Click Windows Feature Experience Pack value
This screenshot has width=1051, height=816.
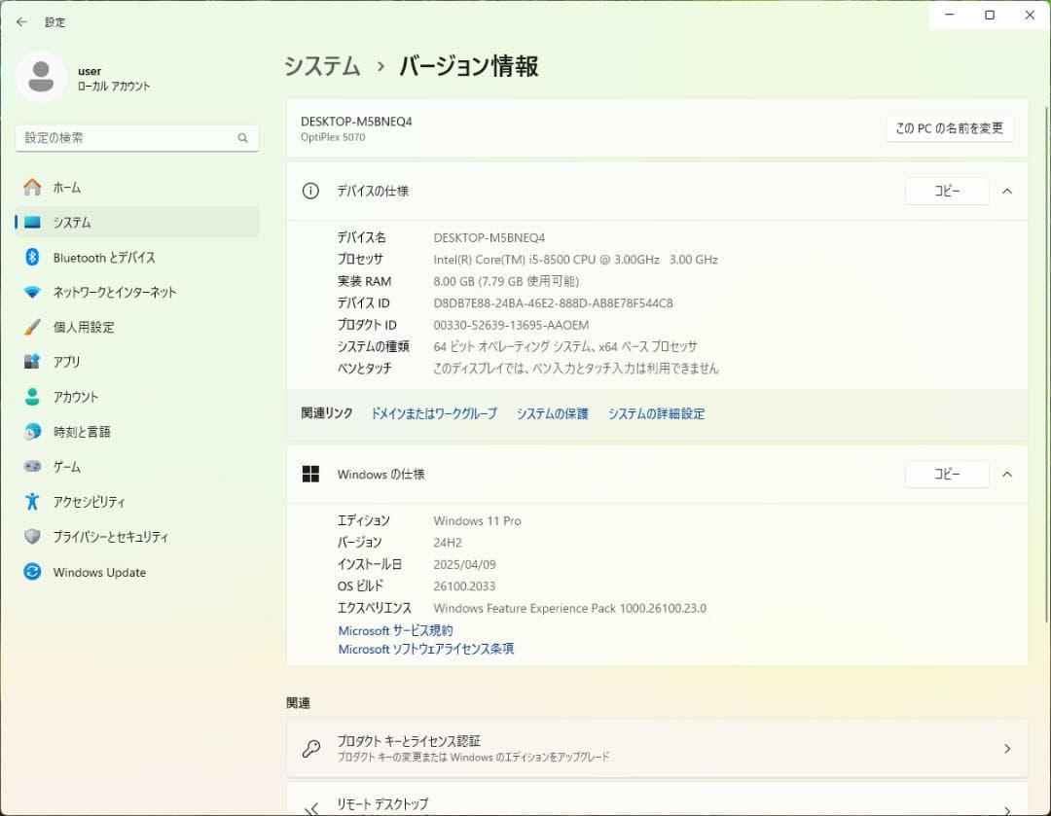[x=569, y=608]
